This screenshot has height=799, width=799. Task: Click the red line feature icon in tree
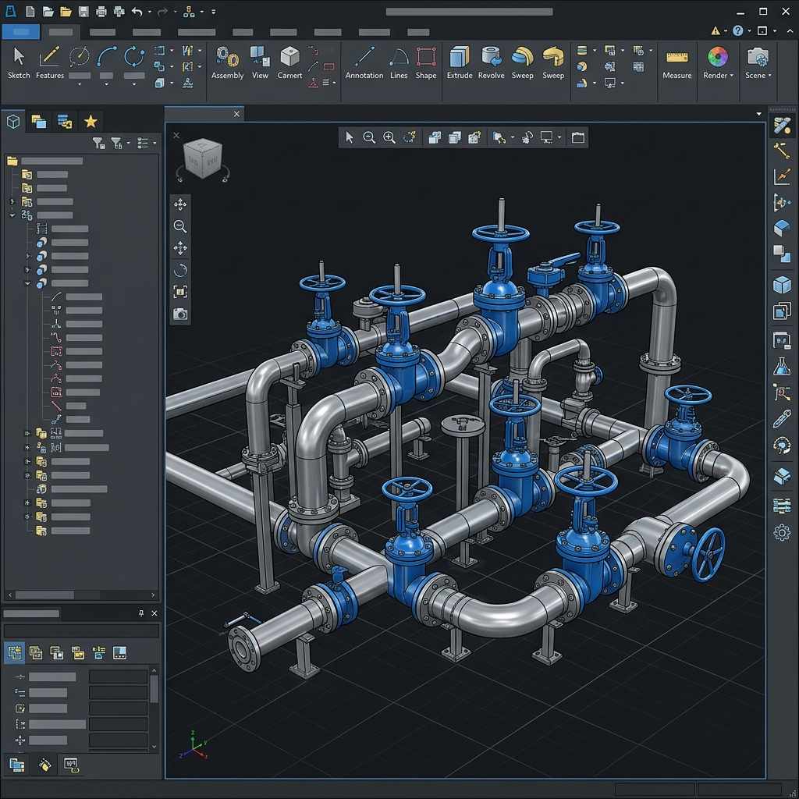pos(56,406)
